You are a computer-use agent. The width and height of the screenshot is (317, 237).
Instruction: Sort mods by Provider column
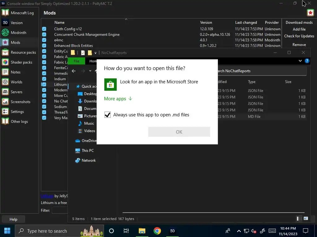272,22
